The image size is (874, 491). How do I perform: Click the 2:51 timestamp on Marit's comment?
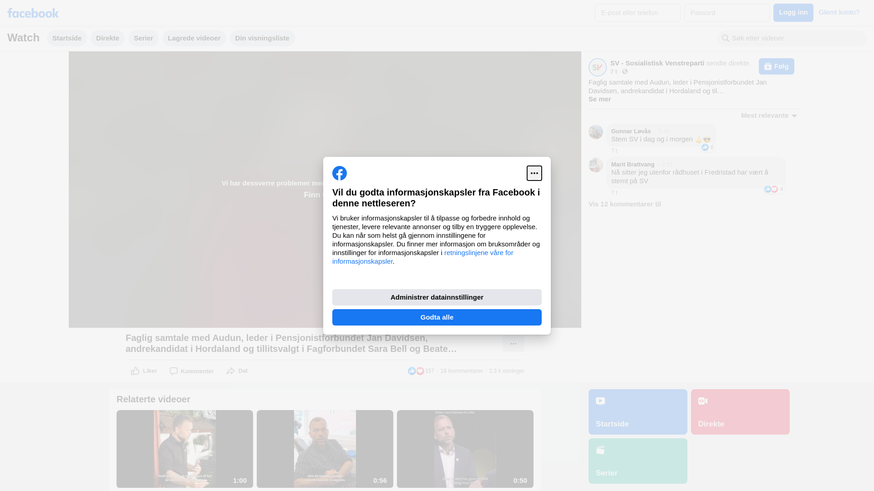[x=667, y=165]
